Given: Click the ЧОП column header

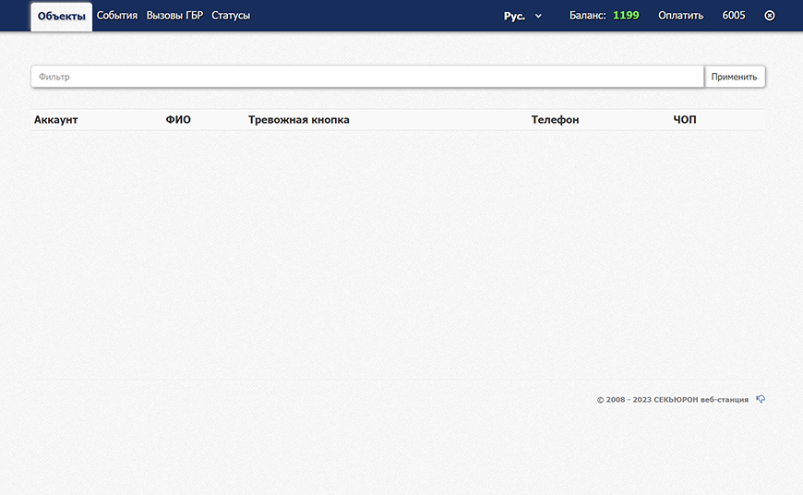Looking at the screenshot, I should pos(685,120).
